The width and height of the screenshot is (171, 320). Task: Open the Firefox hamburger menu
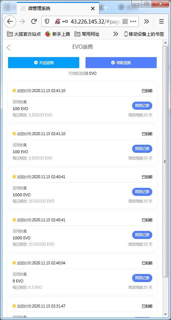(161, 21)
